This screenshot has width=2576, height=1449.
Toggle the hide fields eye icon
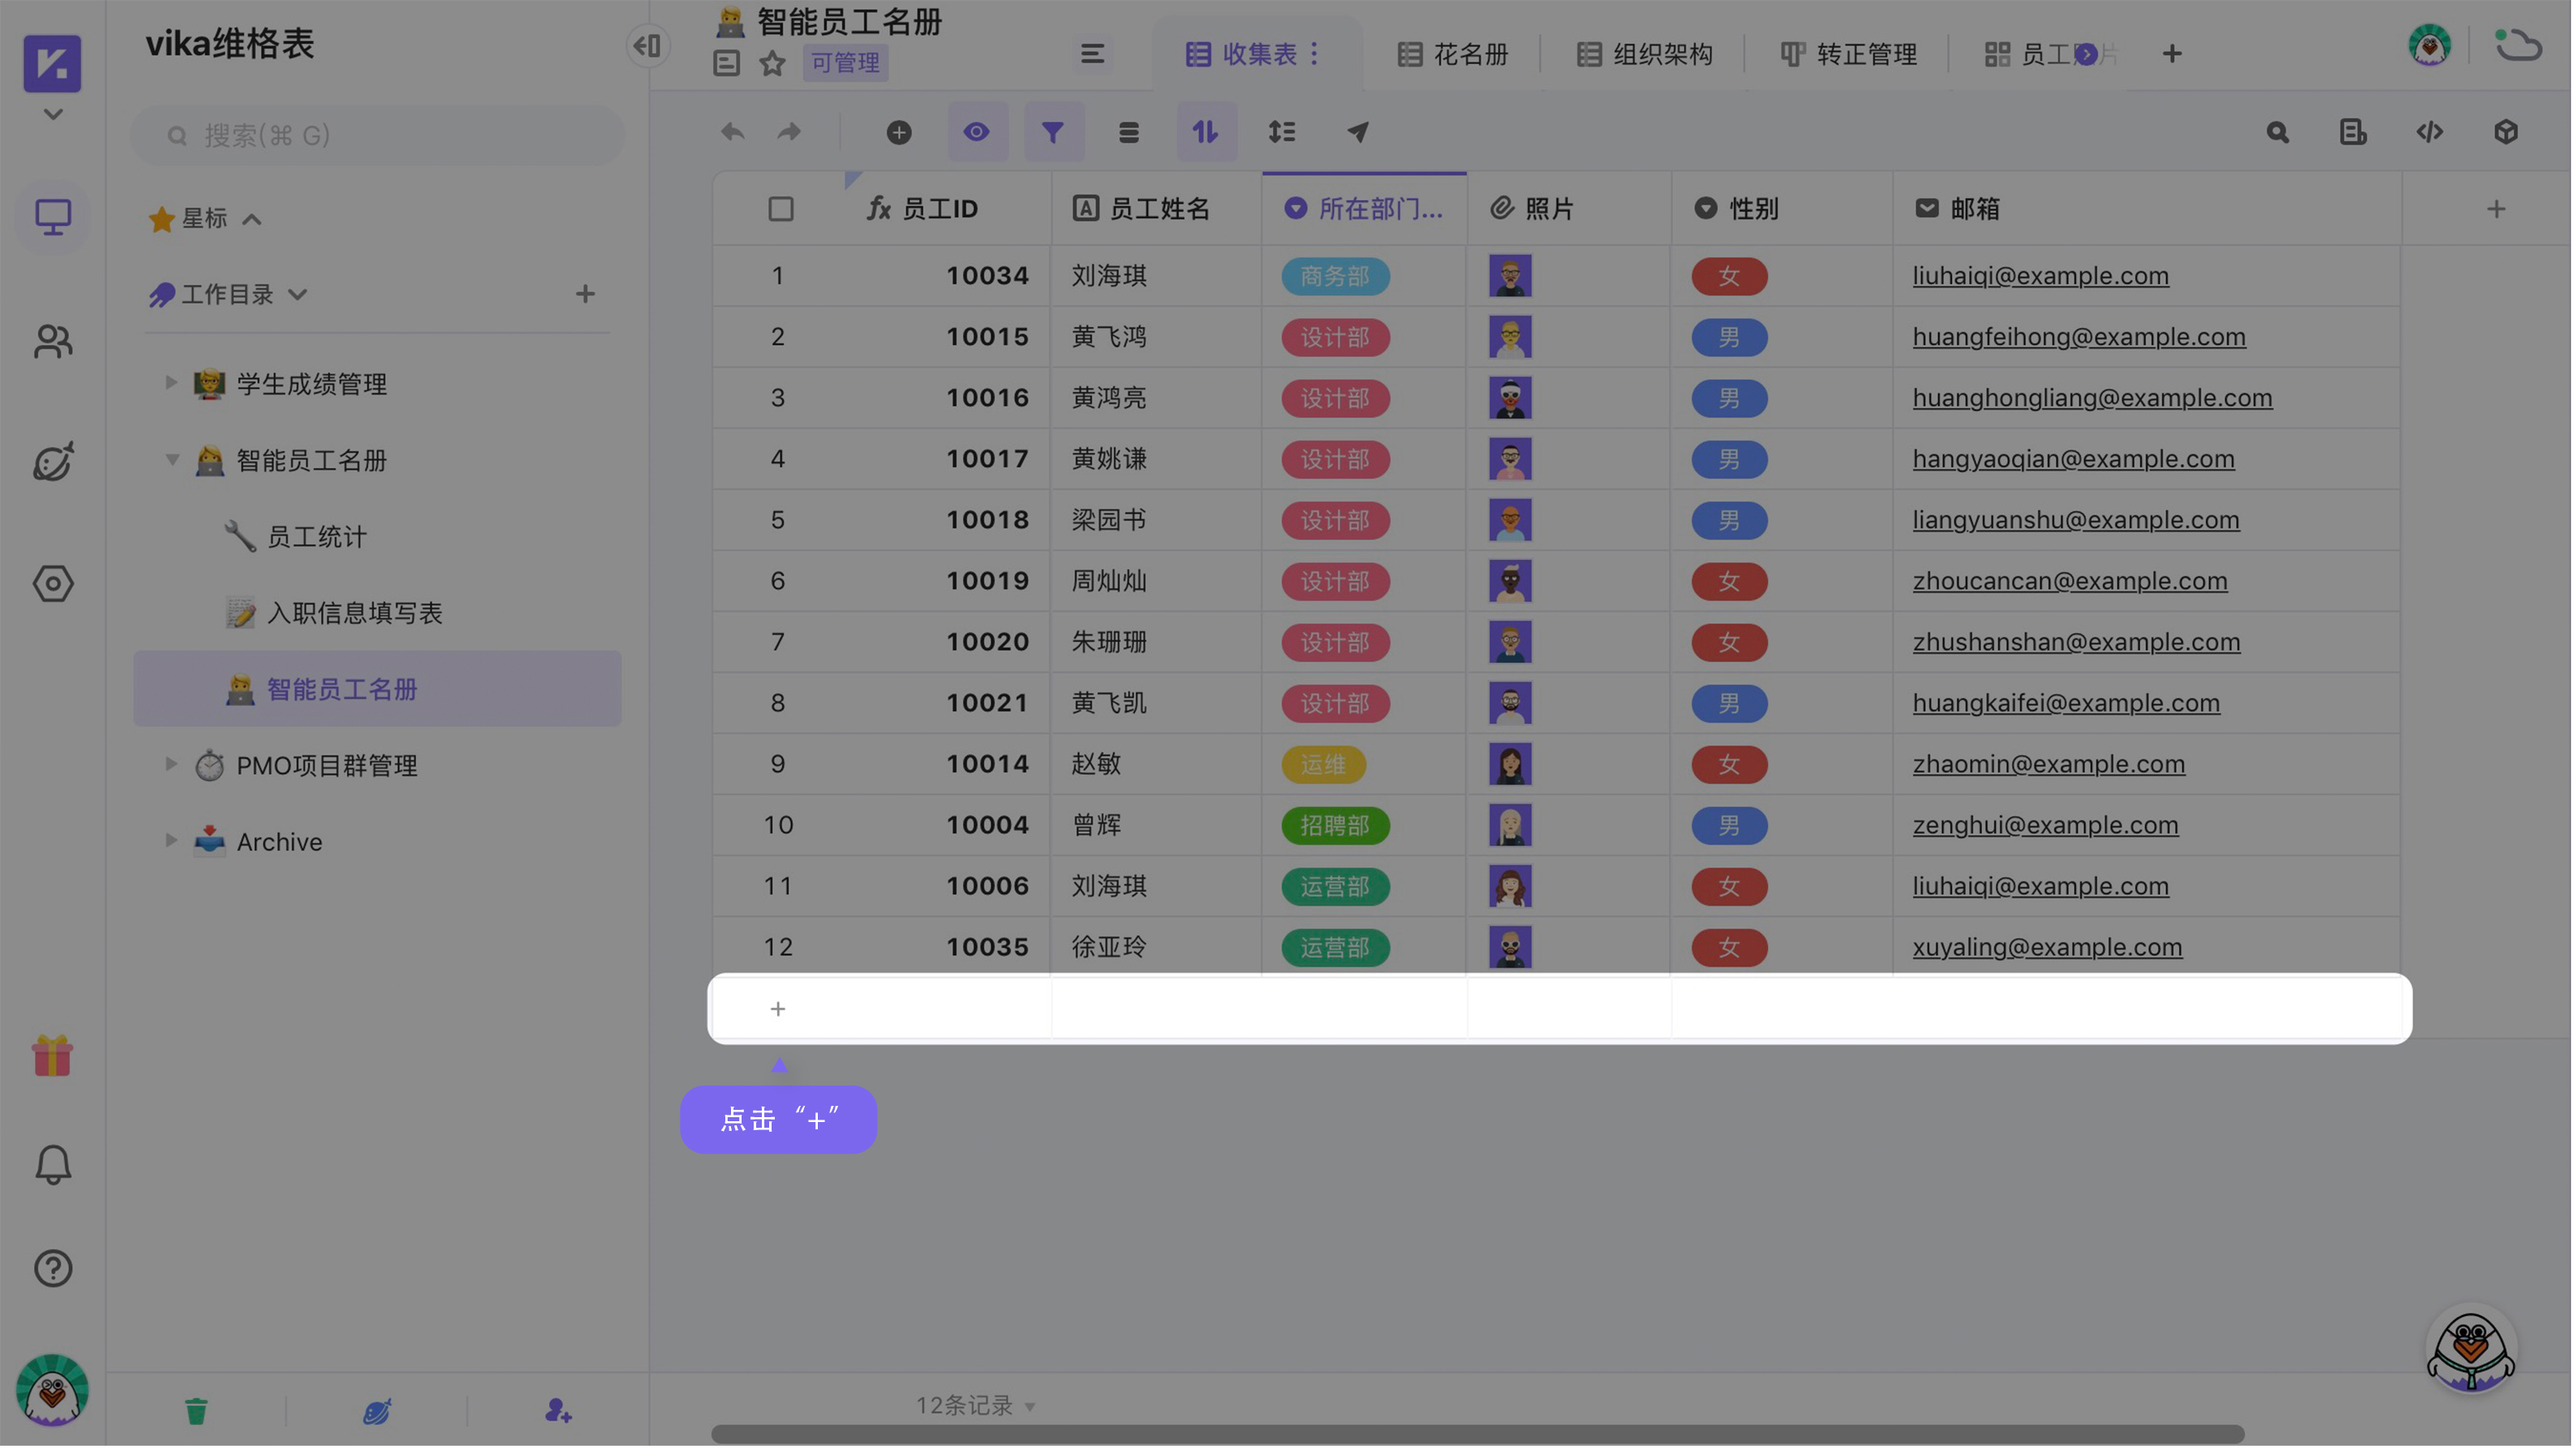977,132
